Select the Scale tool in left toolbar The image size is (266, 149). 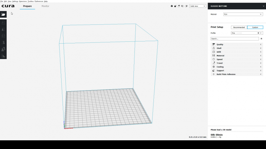pos(3,29)
